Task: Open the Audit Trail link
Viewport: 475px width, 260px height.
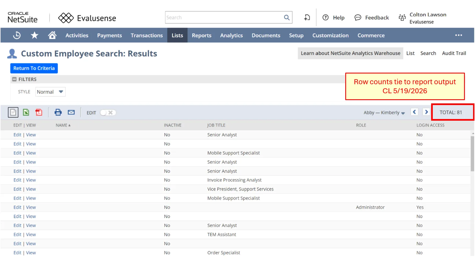Action: (454, 53)
